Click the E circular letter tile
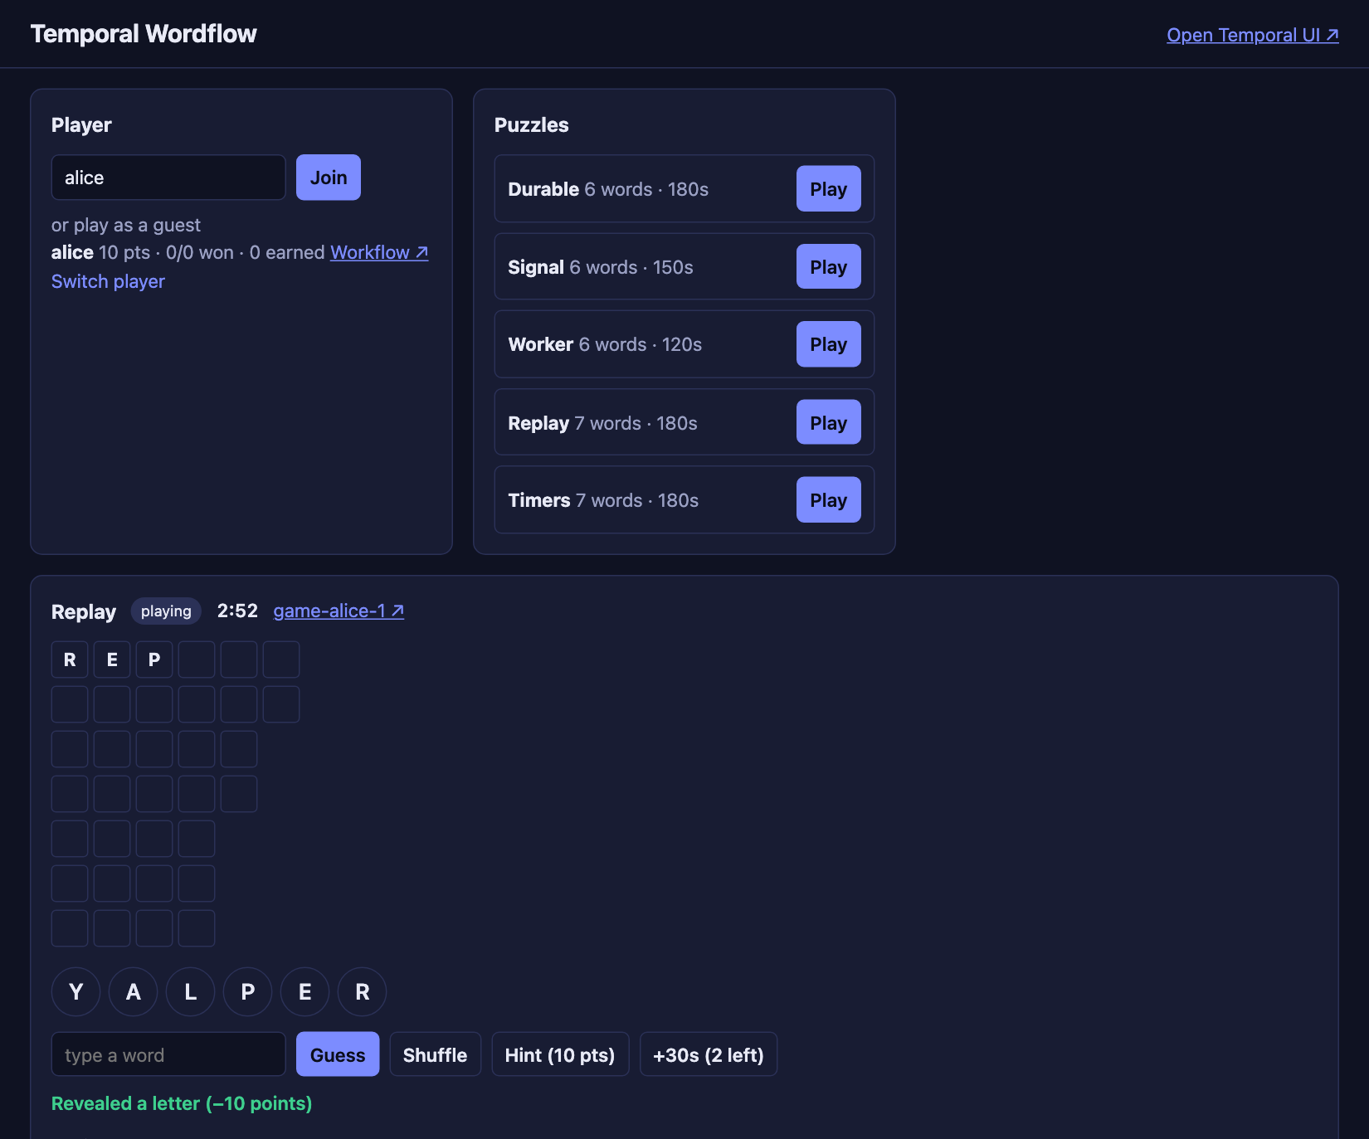The image size is (1369, 1139). point(305,991)
